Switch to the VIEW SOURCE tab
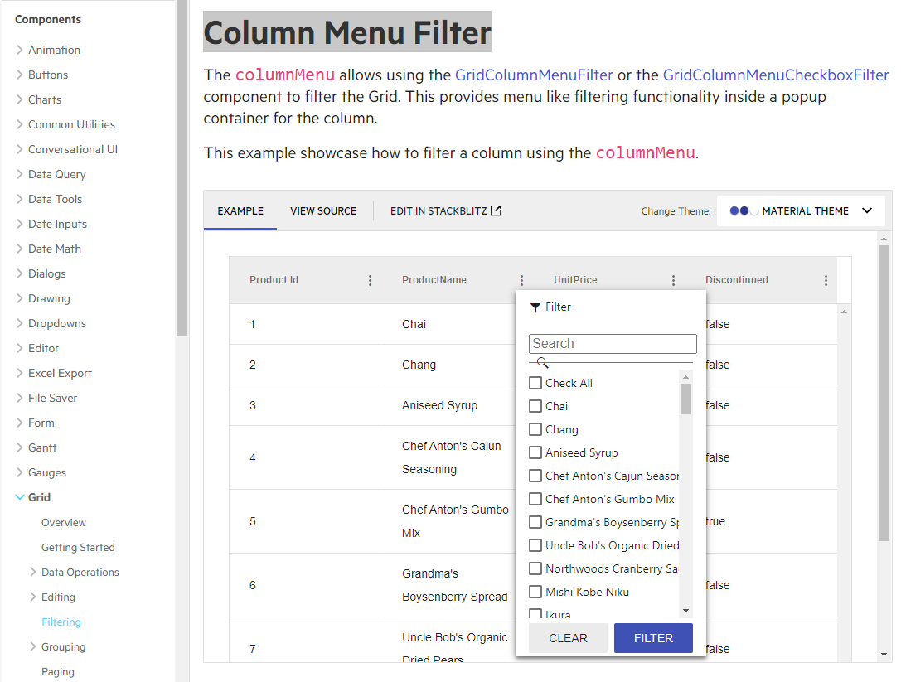This screenshot has width=901, height=682. pos(323,210)
